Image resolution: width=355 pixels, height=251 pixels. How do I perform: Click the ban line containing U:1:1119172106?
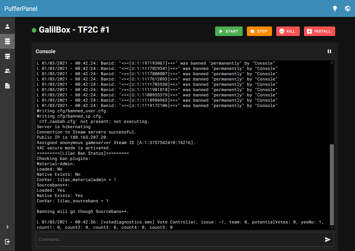coord(157,105)
